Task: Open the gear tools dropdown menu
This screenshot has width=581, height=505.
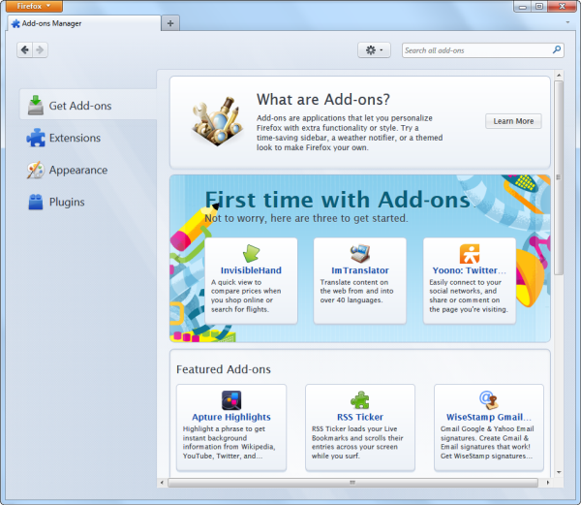Action: (x=374, y=50)
